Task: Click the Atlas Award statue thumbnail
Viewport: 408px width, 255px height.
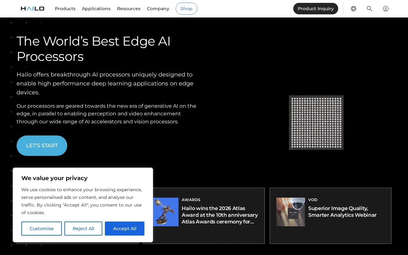Action: [x=166, y=212]
